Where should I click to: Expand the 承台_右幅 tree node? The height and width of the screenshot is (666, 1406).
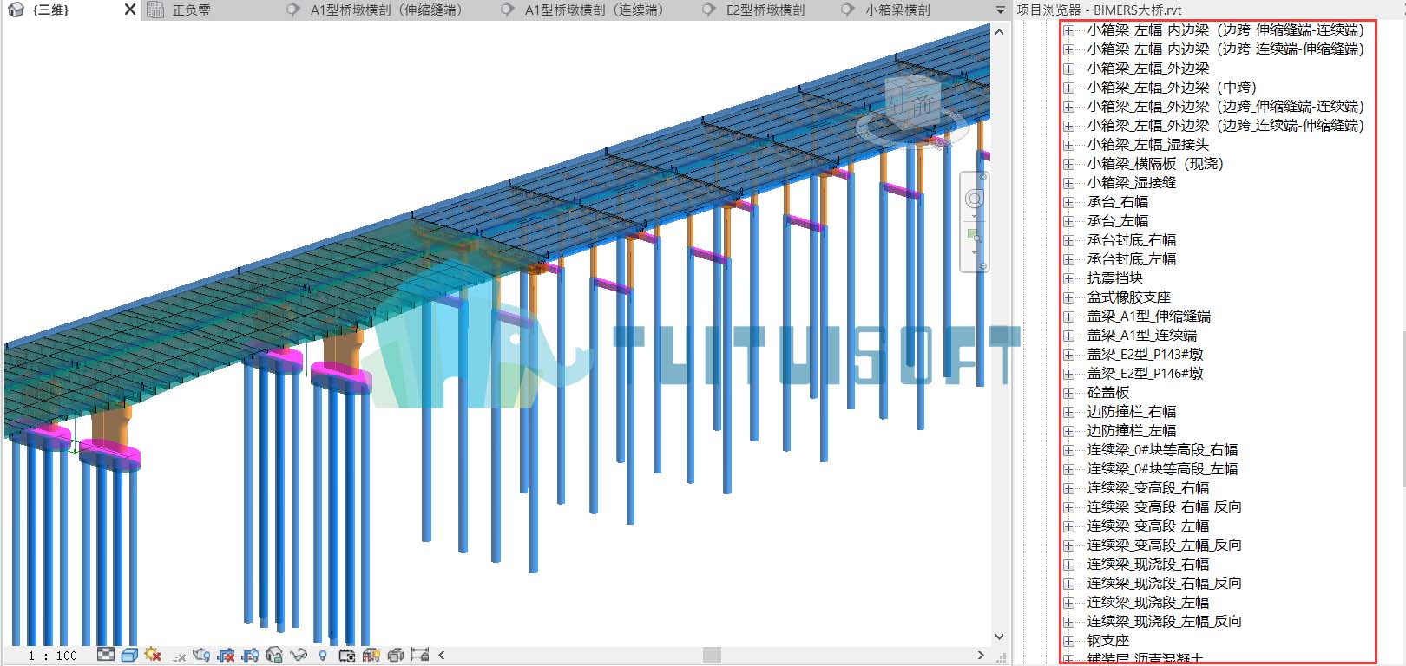pyautogui.click(x=1069, y=202)
